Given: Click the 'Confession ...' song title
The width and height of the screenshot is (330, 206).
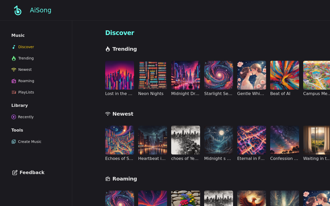Looking at the screenshot, I should [284, 159].
